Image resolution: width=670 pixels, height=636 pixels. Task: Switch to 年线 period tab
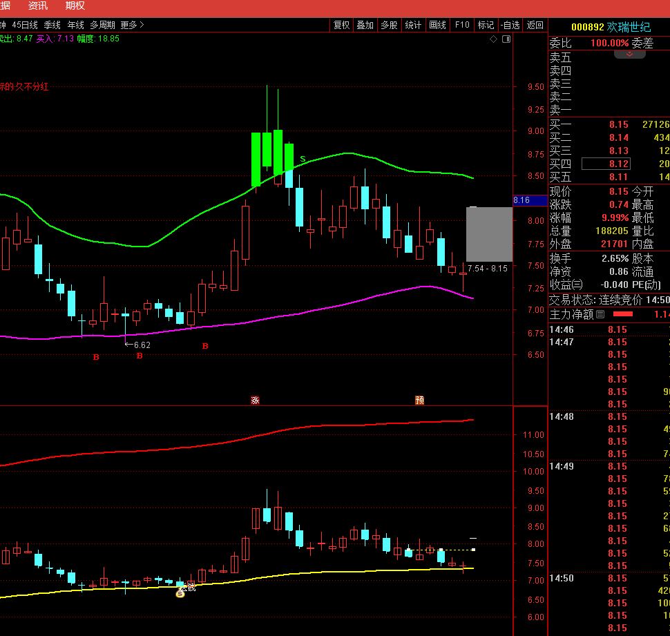click(x=75, y=25)
